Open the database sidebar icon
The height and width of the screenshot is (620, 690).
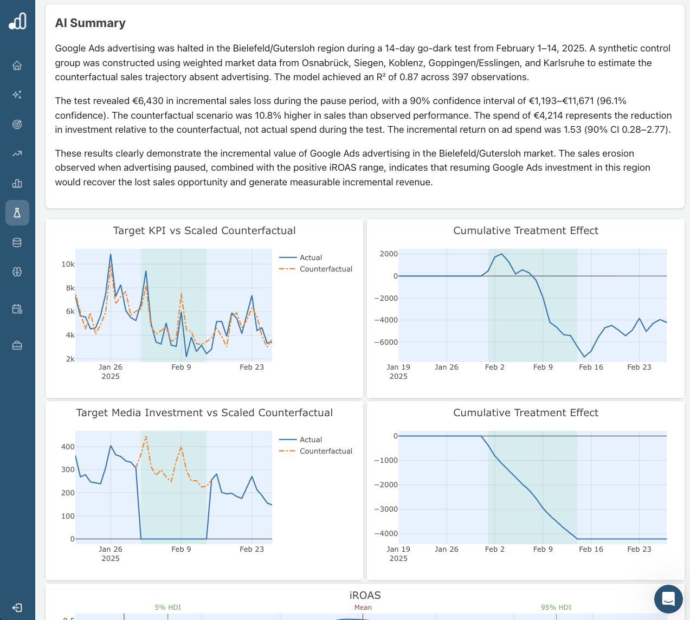tap(17, 242)
